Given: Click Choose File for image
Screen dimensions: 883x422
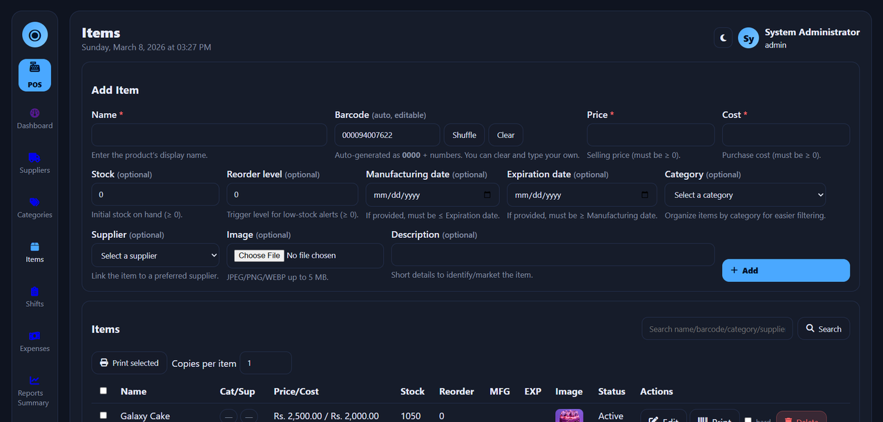Looking at the screenshot, I should click(x=260, y=255).
